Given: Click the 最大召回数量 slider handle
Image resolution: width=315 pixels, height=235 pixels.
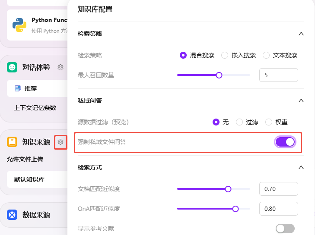Looking at the screenshot, I should (219, 75).
